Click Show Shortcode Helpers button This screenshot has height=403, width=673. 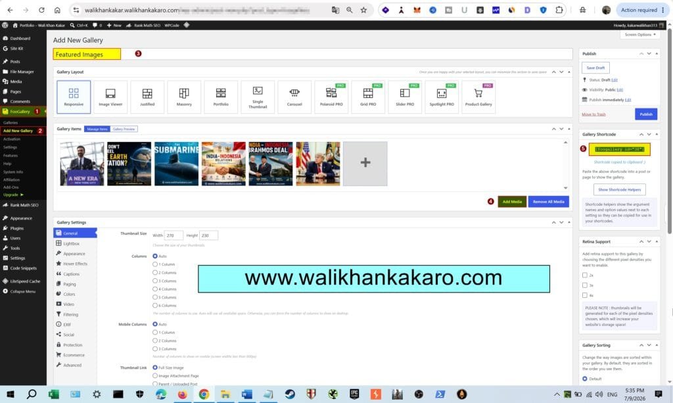click(x=619, y=189)
